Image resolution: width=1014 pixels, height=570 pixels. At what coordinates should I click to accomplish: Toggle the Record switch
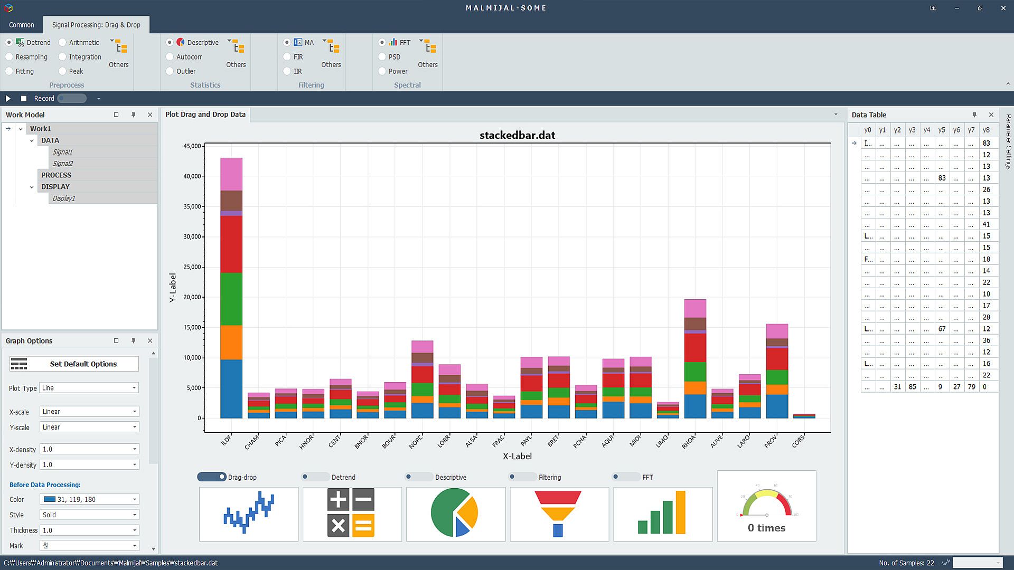click(72, 98)
